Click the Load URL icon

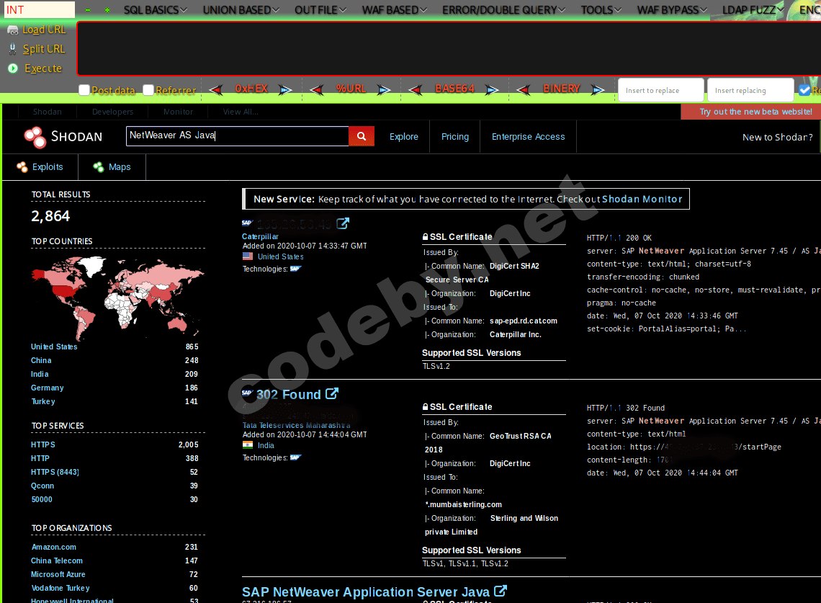pos(12,30)
